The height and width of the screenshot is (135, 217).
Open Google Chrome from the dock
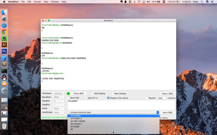(x=4, y=32)
